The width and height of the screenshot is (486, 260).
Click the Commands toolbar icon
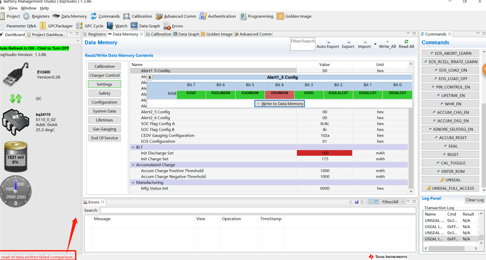click(x=105, y=16)
